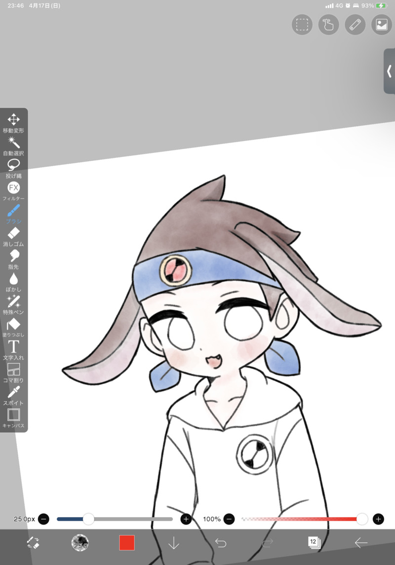Open the stabilizer hand icon button
Viewport: 395px width, 565px height.
pyautogui.click(x=329, y=25)
